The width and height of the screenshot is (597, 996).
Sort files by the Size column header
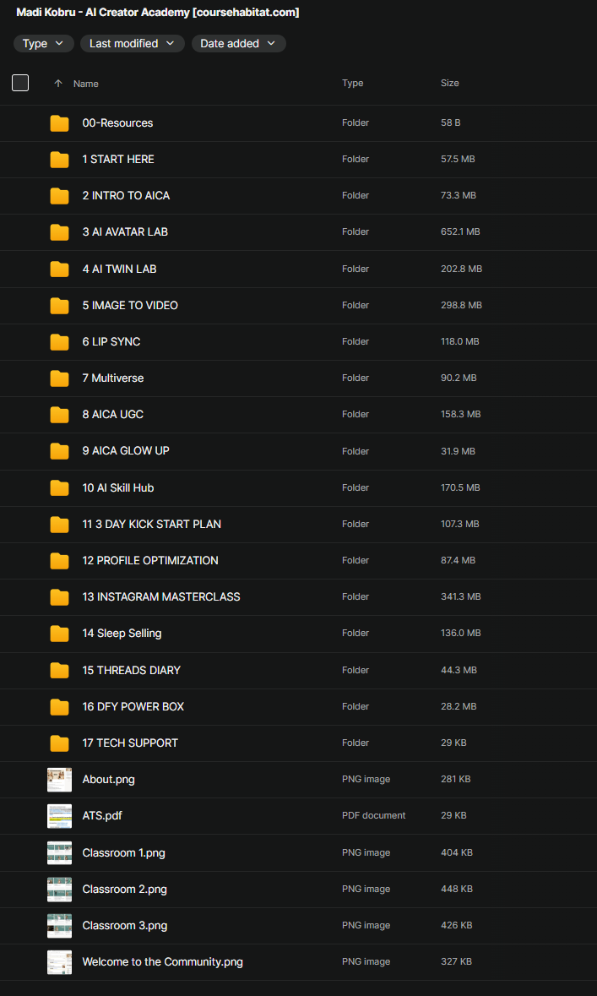pyautogui.click(x=450, y=83)
